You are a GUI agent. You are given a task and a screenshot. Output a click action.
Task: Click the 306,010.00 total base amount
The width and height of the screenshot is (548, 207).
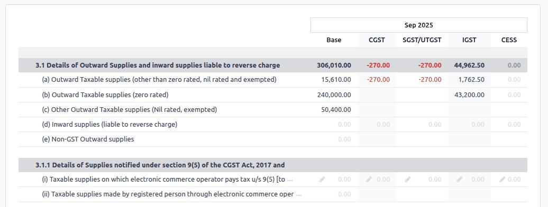tap(334, 65)
